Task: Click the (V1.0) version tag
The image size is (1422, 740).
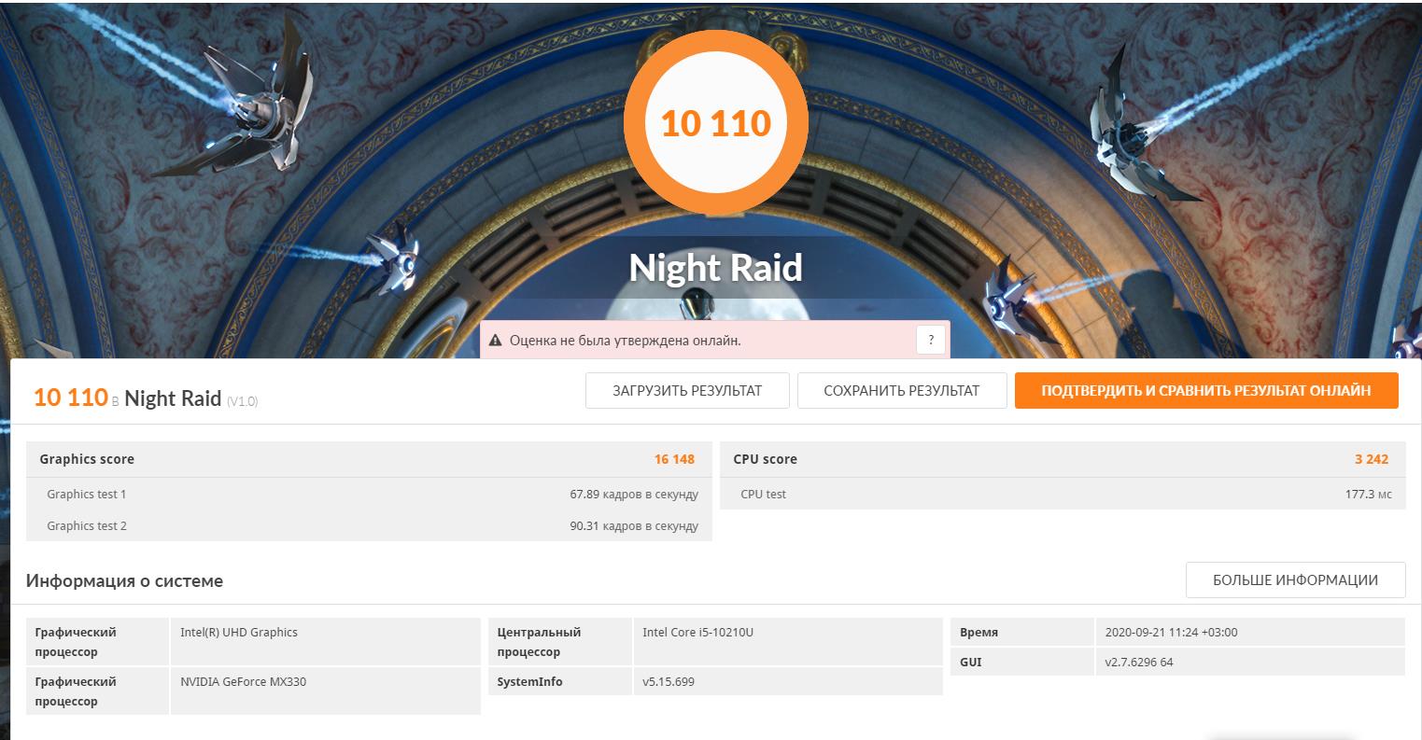Action: (242, 401)
